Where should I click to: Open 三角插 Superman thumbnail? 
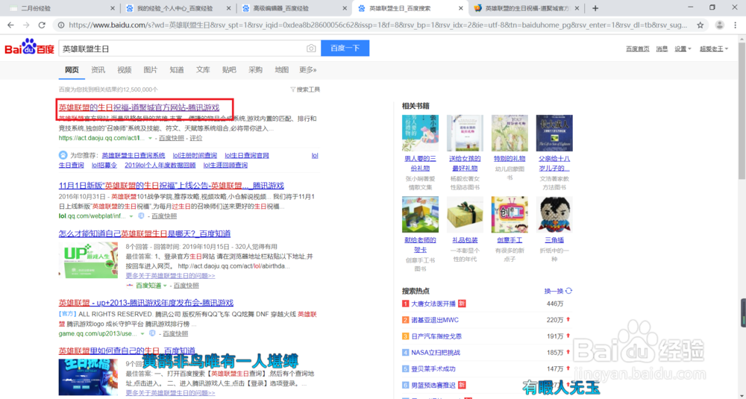click(x=554, y=215)
